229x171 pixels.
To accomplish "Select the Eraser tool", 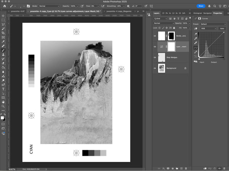I will point(3,63).
